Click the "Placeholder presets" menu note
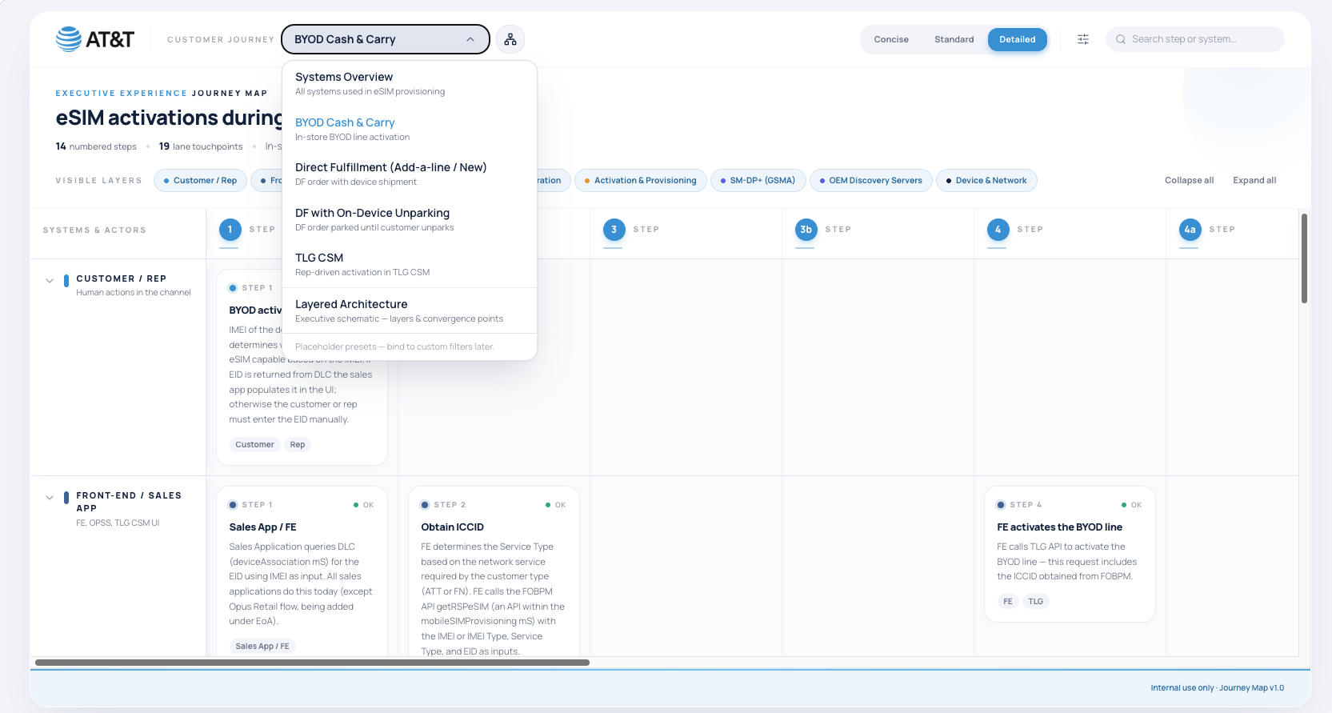Image resolution: width=1332 pixels, height=713 pixels. (x=394, y=346)
